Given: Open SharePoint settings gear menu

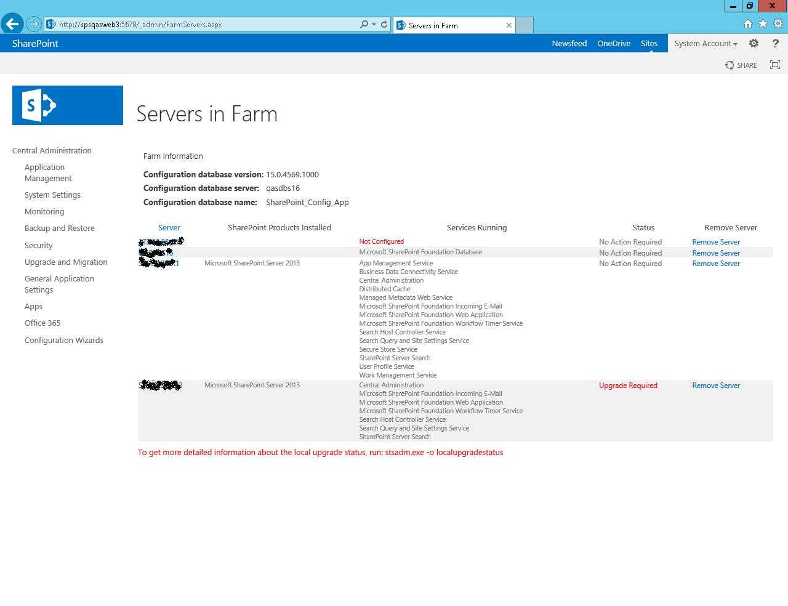Looking at the screenshot, I should coord(754,43).
